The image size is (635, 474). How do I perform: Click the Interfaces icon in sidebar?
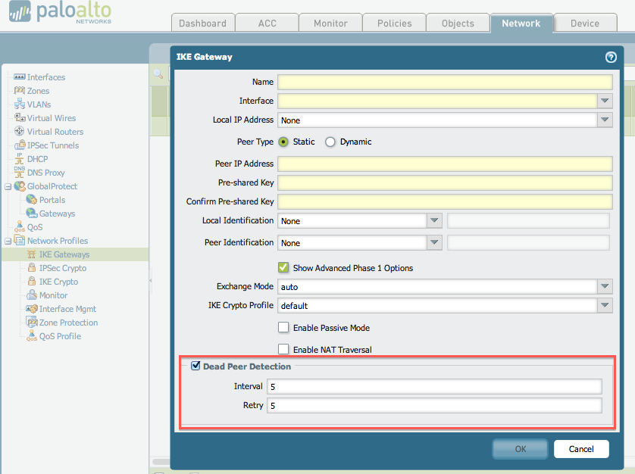point(20,77)
